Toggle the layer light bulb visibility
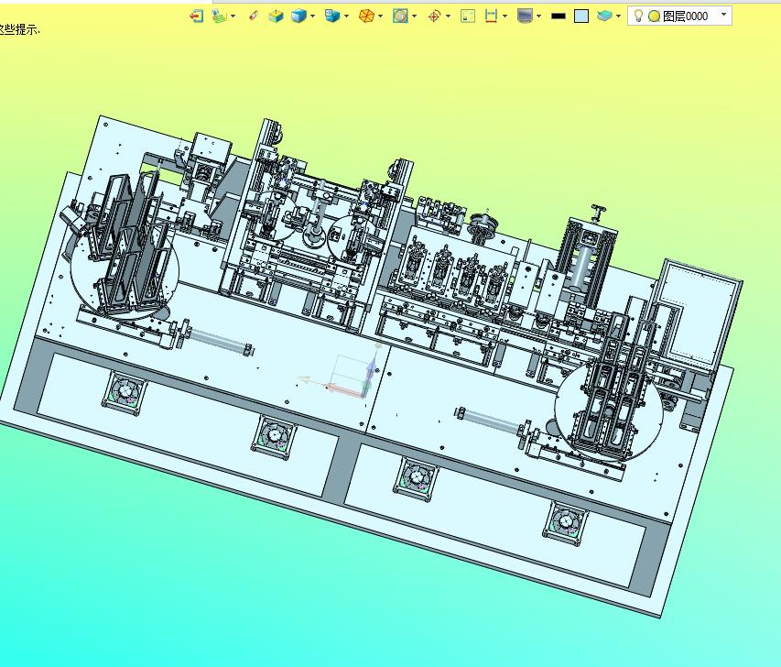Screen dimensions: 781x667 pos(638,16)
